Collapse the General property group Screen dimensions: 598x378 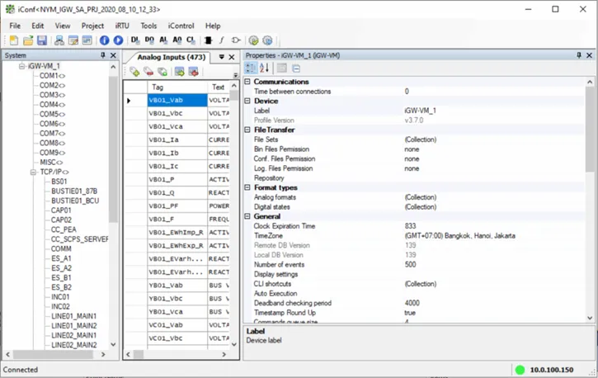tap(247, 216)
